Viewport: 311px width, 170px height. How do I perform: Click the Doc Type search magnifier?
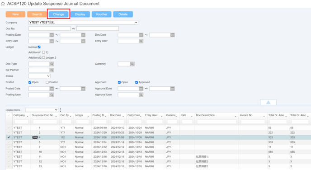[x=52, y=64]
